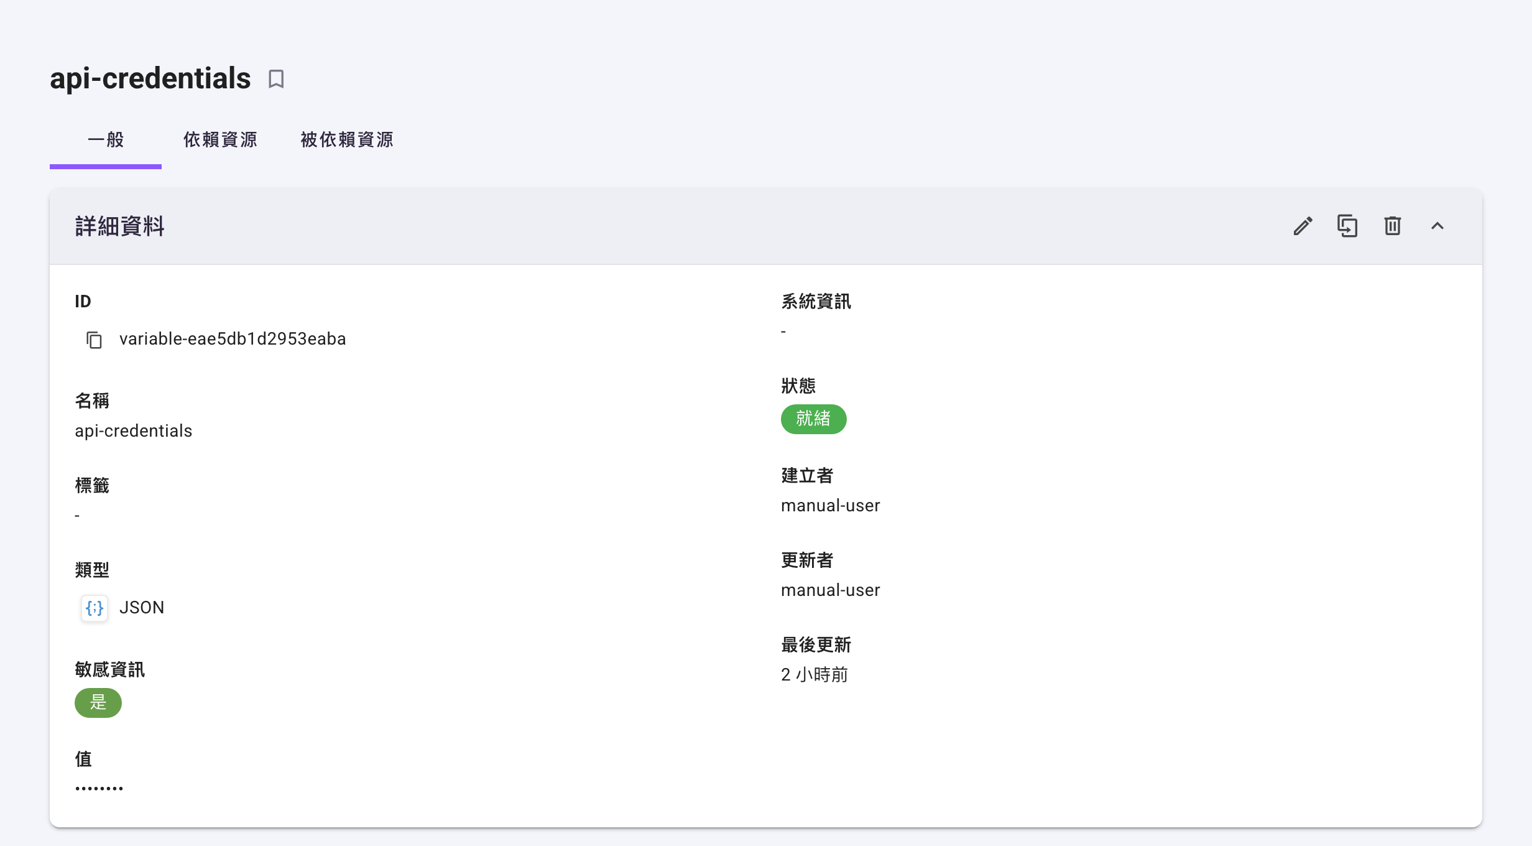Click the clone resource icon

coord(1347,226)
